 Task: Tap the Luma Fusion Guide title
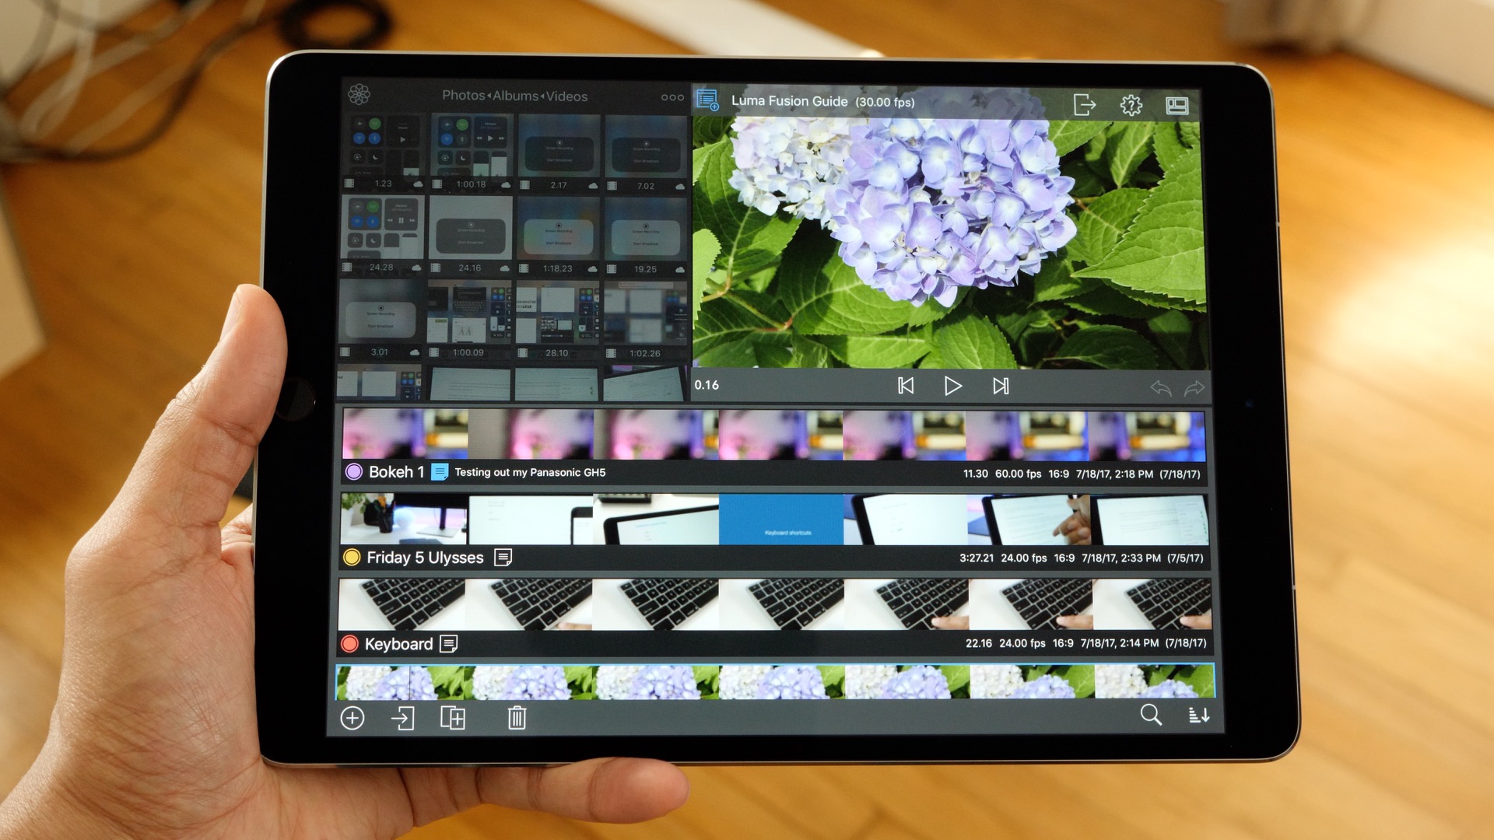coord(789,101)
